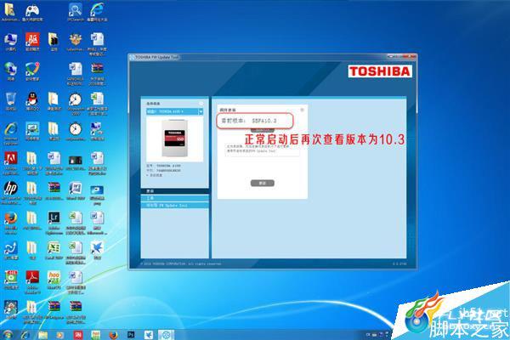Click the TOSHIBA logo in the window
The image size is (510, 340).
tap(380, 71)
